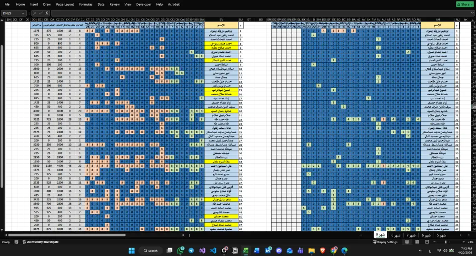Screen dimensions: 476x256
Task: Click horizontal scrollbar left arrow
Action: (6, 235)
